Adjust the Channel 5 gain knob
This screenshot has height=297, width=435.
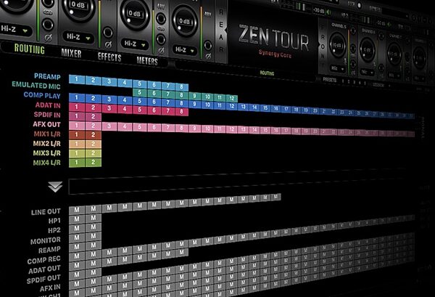(337, 45)
